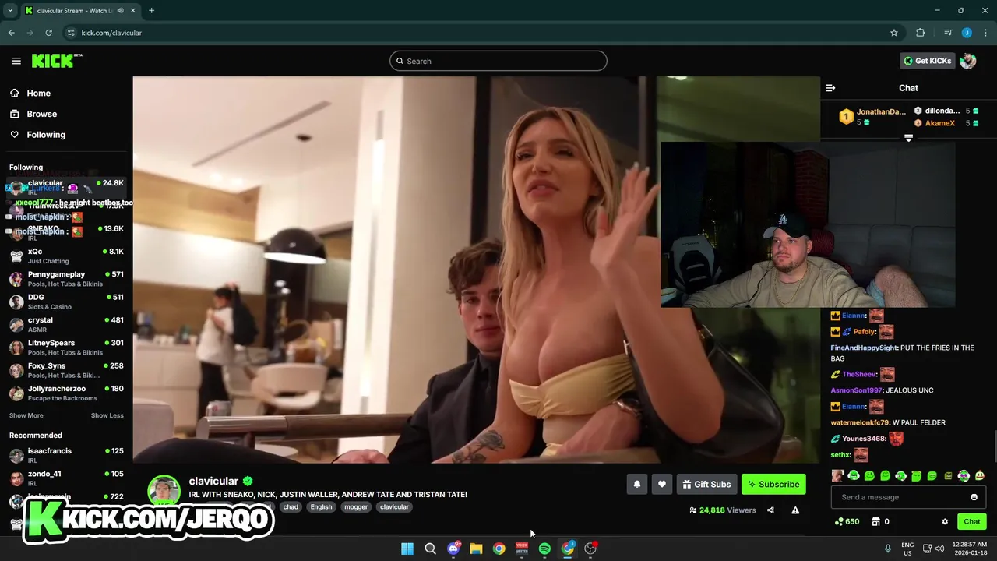This screenshot has height=561, width=997.
Task: Expand the gift leaderboard handle
Action: point(908,138)
